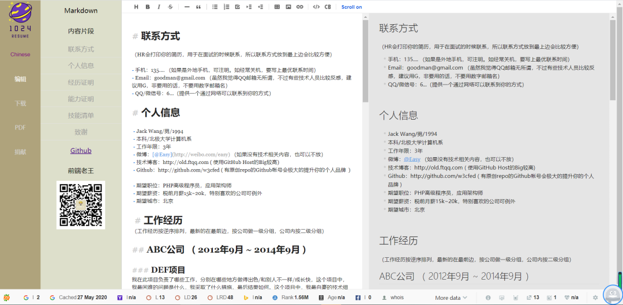
Task: Place cursor in the editor's 个人信息 heading
Action: pyautogui.click(x=160, y=113)
